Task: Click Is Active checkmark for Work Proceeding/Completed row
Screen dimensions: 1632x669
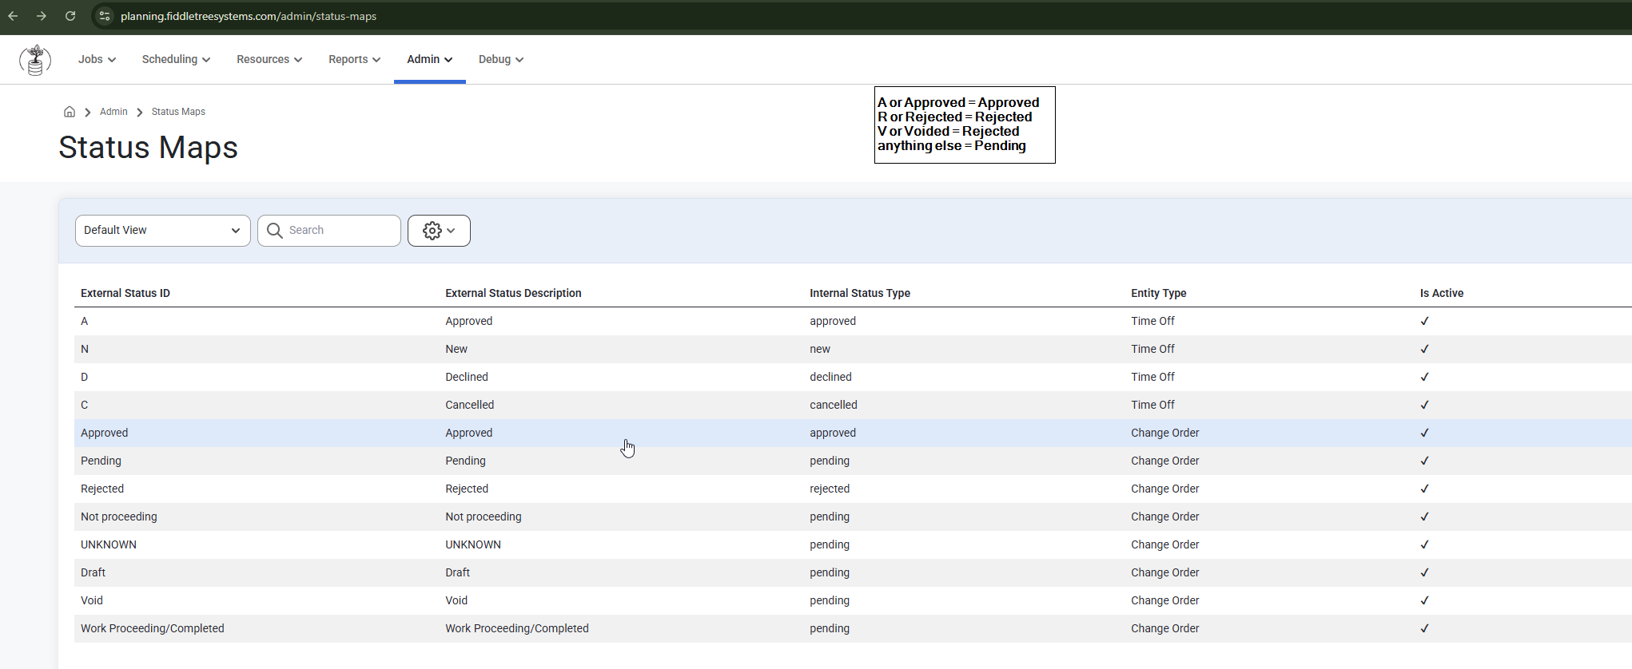Action: click(x=1424, y=628)
